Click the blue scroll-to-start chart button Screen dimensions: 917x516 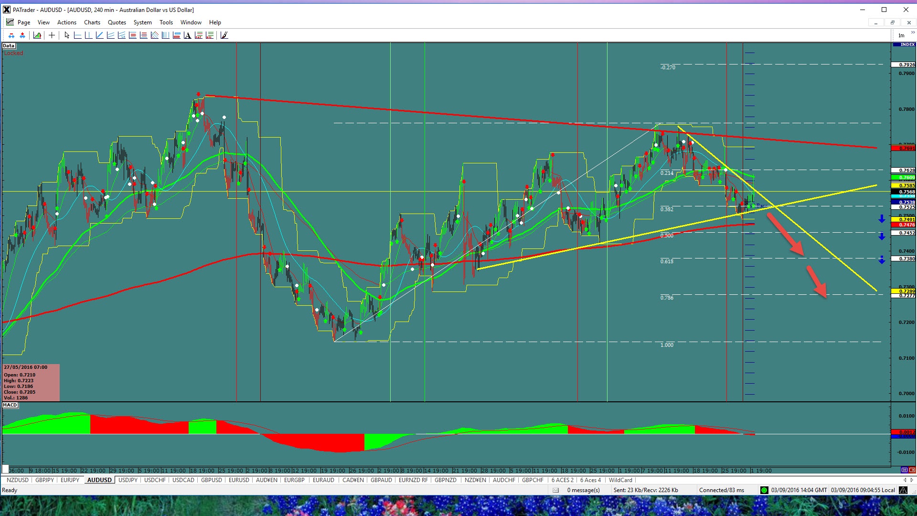904,470
